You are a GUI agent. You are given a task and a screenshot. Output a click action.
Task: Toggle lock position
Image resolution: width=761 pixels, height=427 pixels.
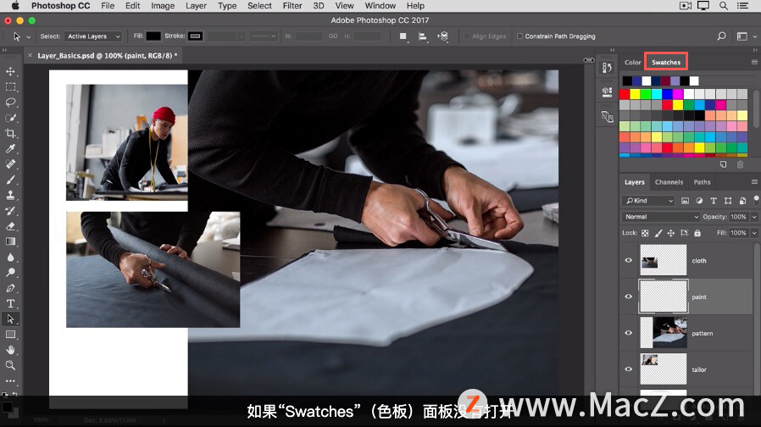click(x=670, y=233)
